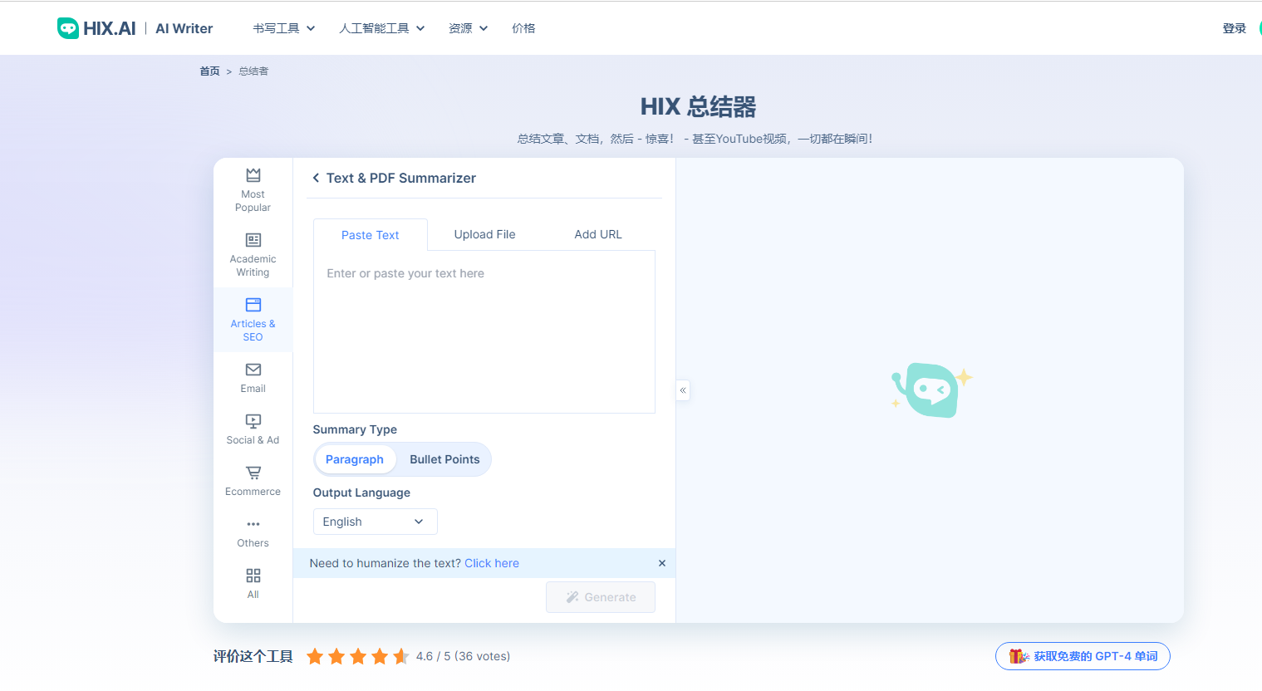Click the 获取免费的 GPT-4 单词 button
1262x691 pixels.
click(x=1083, y=656)
